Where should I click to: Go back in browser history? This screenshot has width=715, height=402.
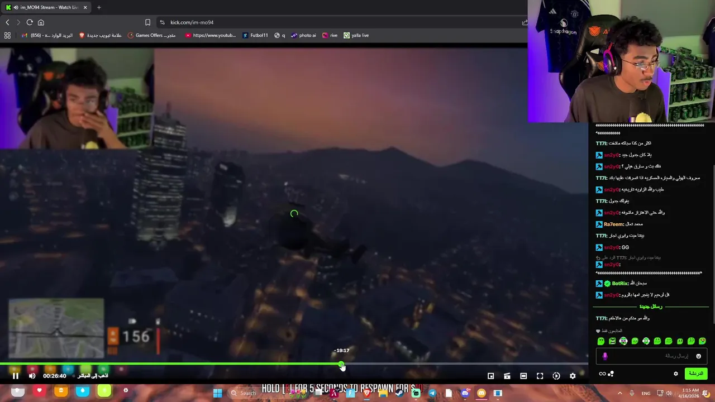coord(7,22)
